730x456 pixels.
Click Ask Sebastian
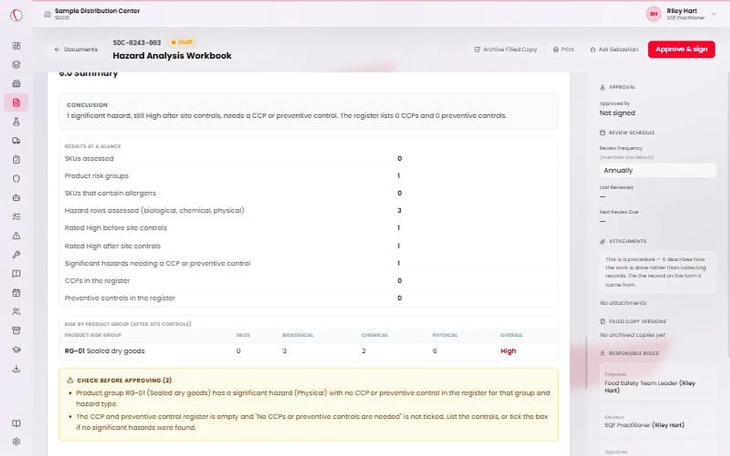click(614, 50)
